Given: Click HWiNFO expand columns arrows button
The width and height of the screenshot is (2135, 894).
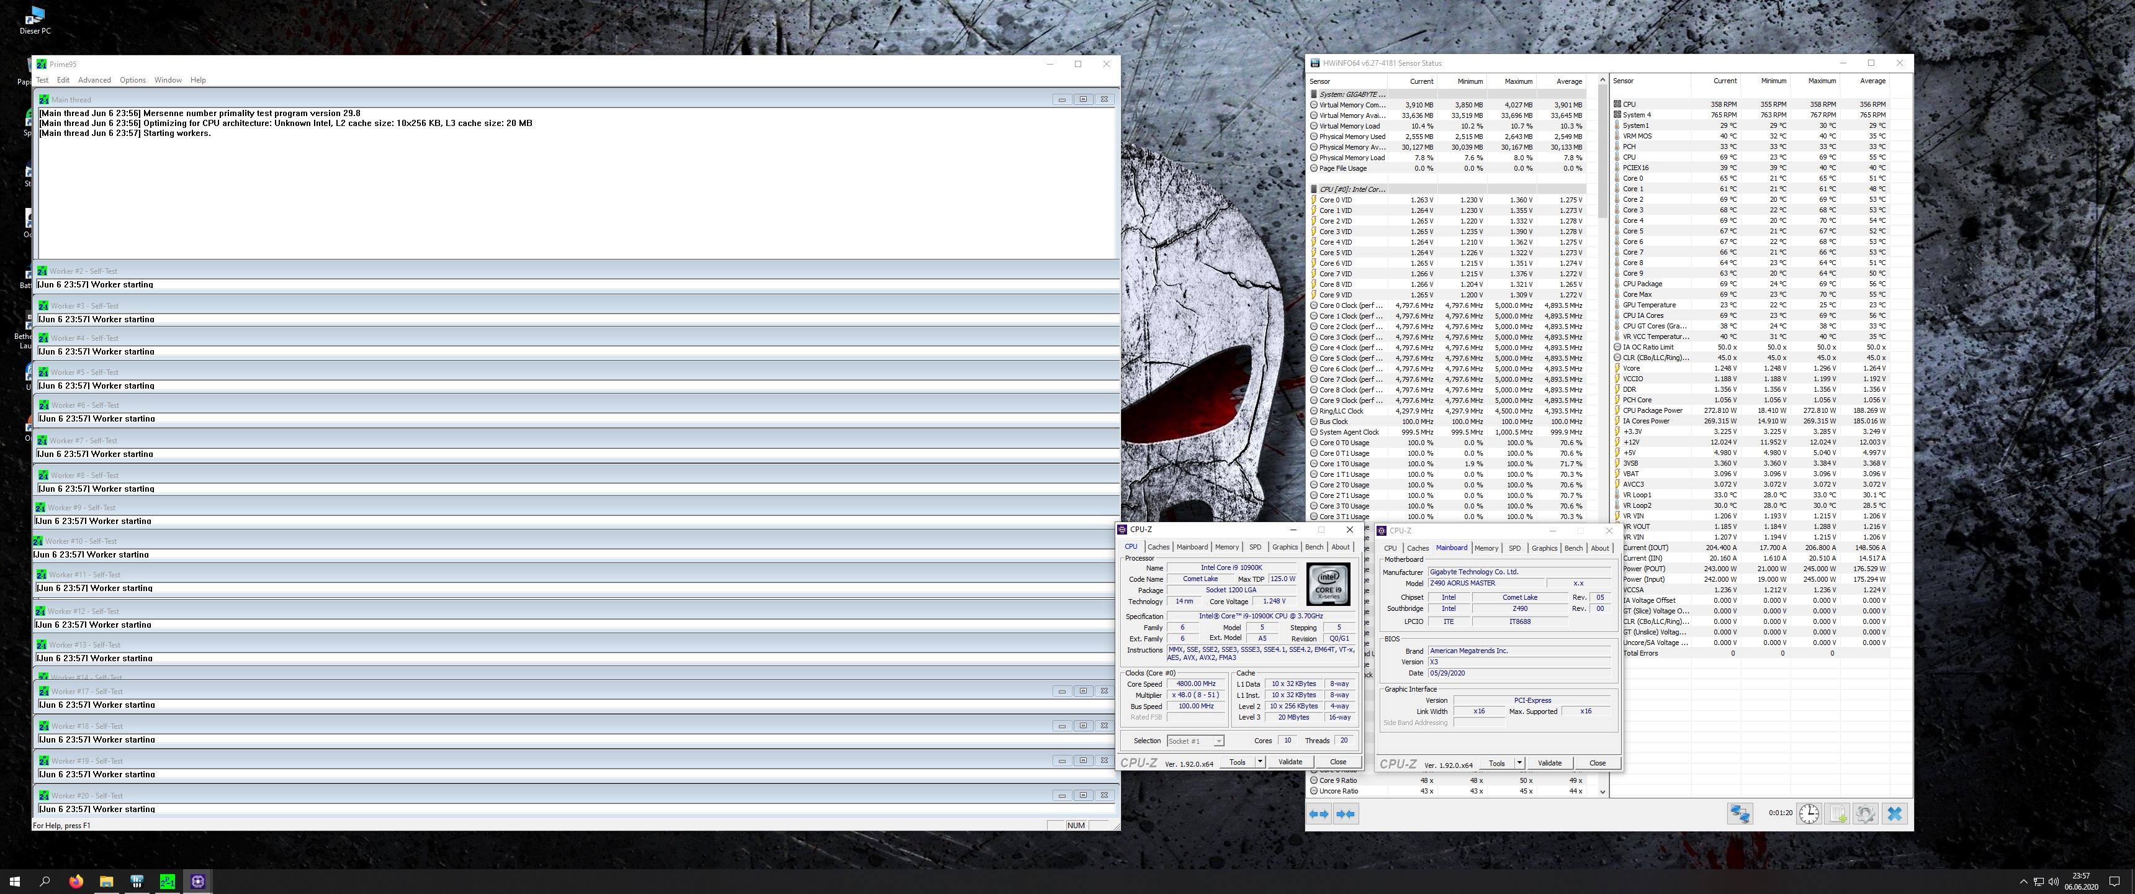Looking at the screenshot, I should click(x=1319, y=813).
